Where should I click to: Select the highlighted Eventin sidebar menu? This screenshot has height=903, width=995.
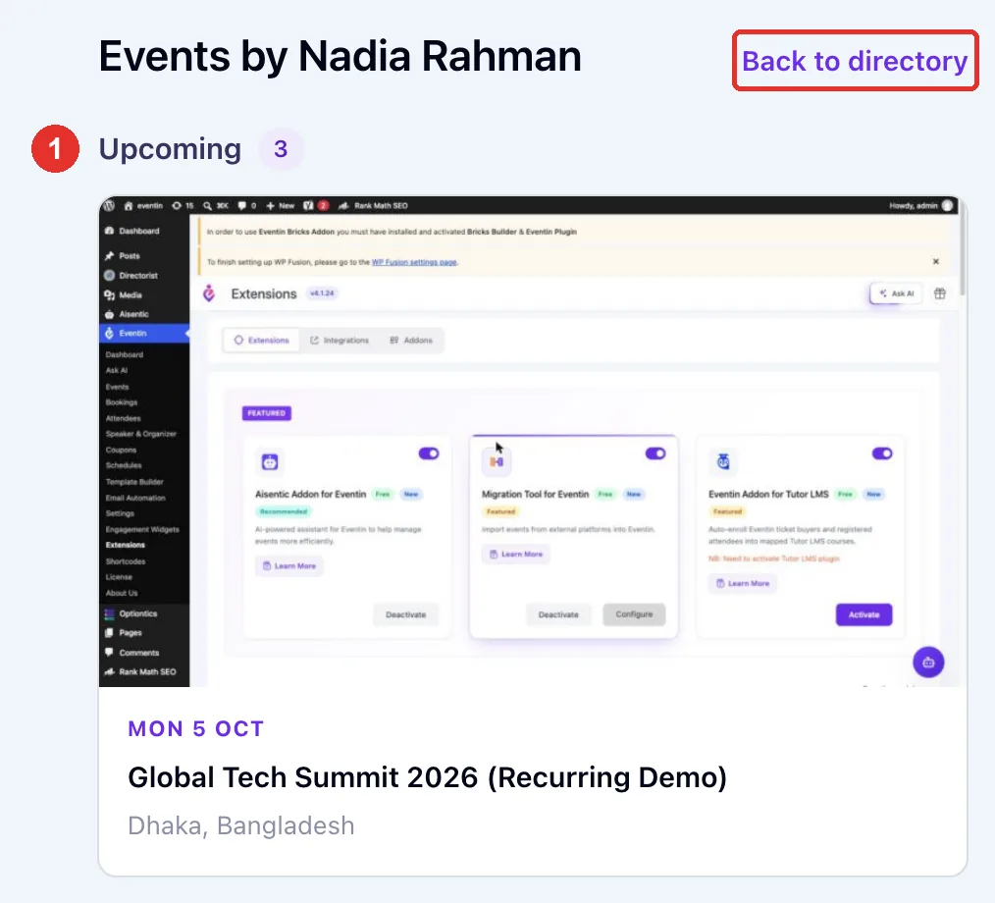[x=143, y=333]
